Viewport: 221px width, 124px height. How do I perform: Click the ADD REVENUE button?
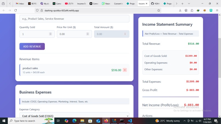tap(32, 47)
